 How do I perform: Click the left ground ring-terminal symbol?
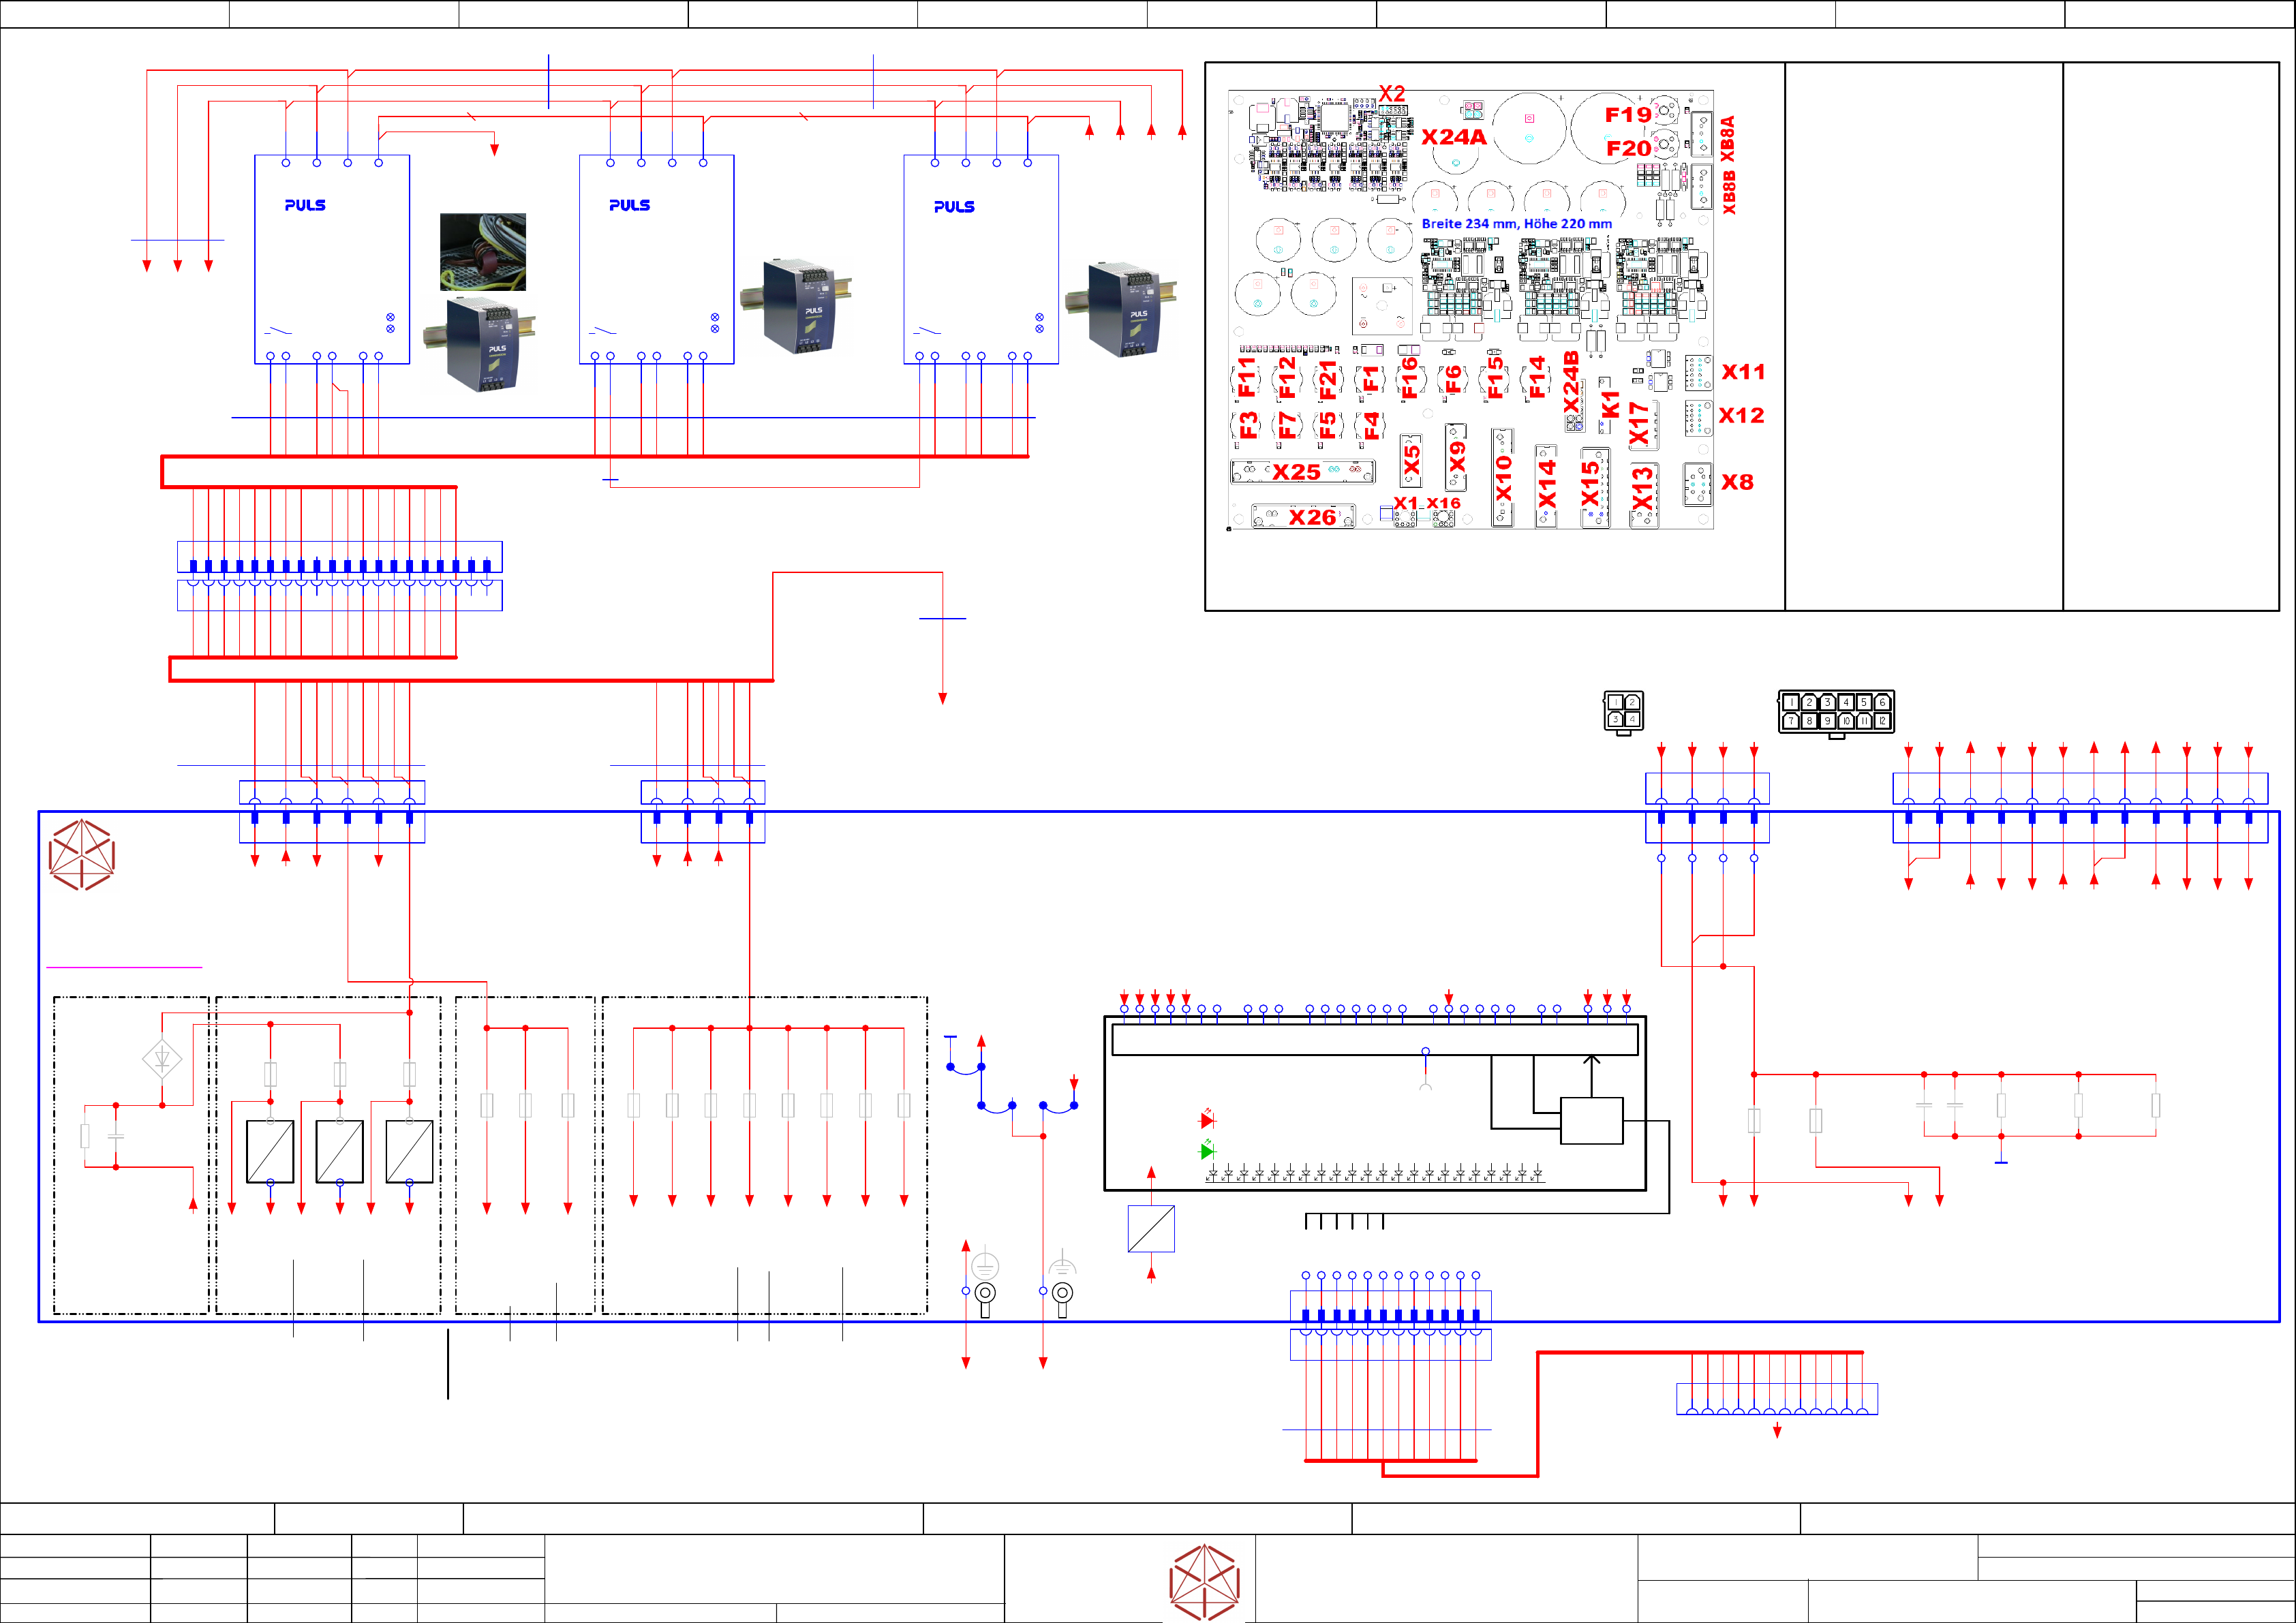click(x=985, y=1293)
